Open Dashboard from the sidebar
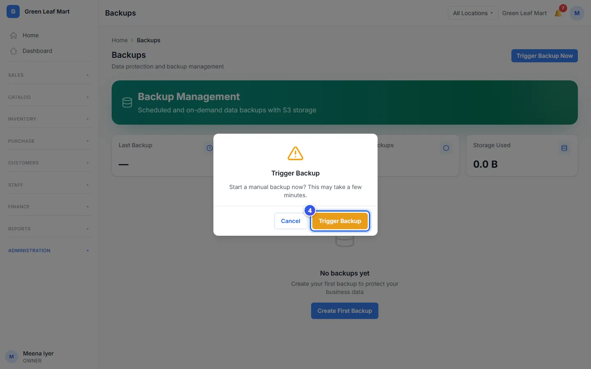 tap(49, 51)
